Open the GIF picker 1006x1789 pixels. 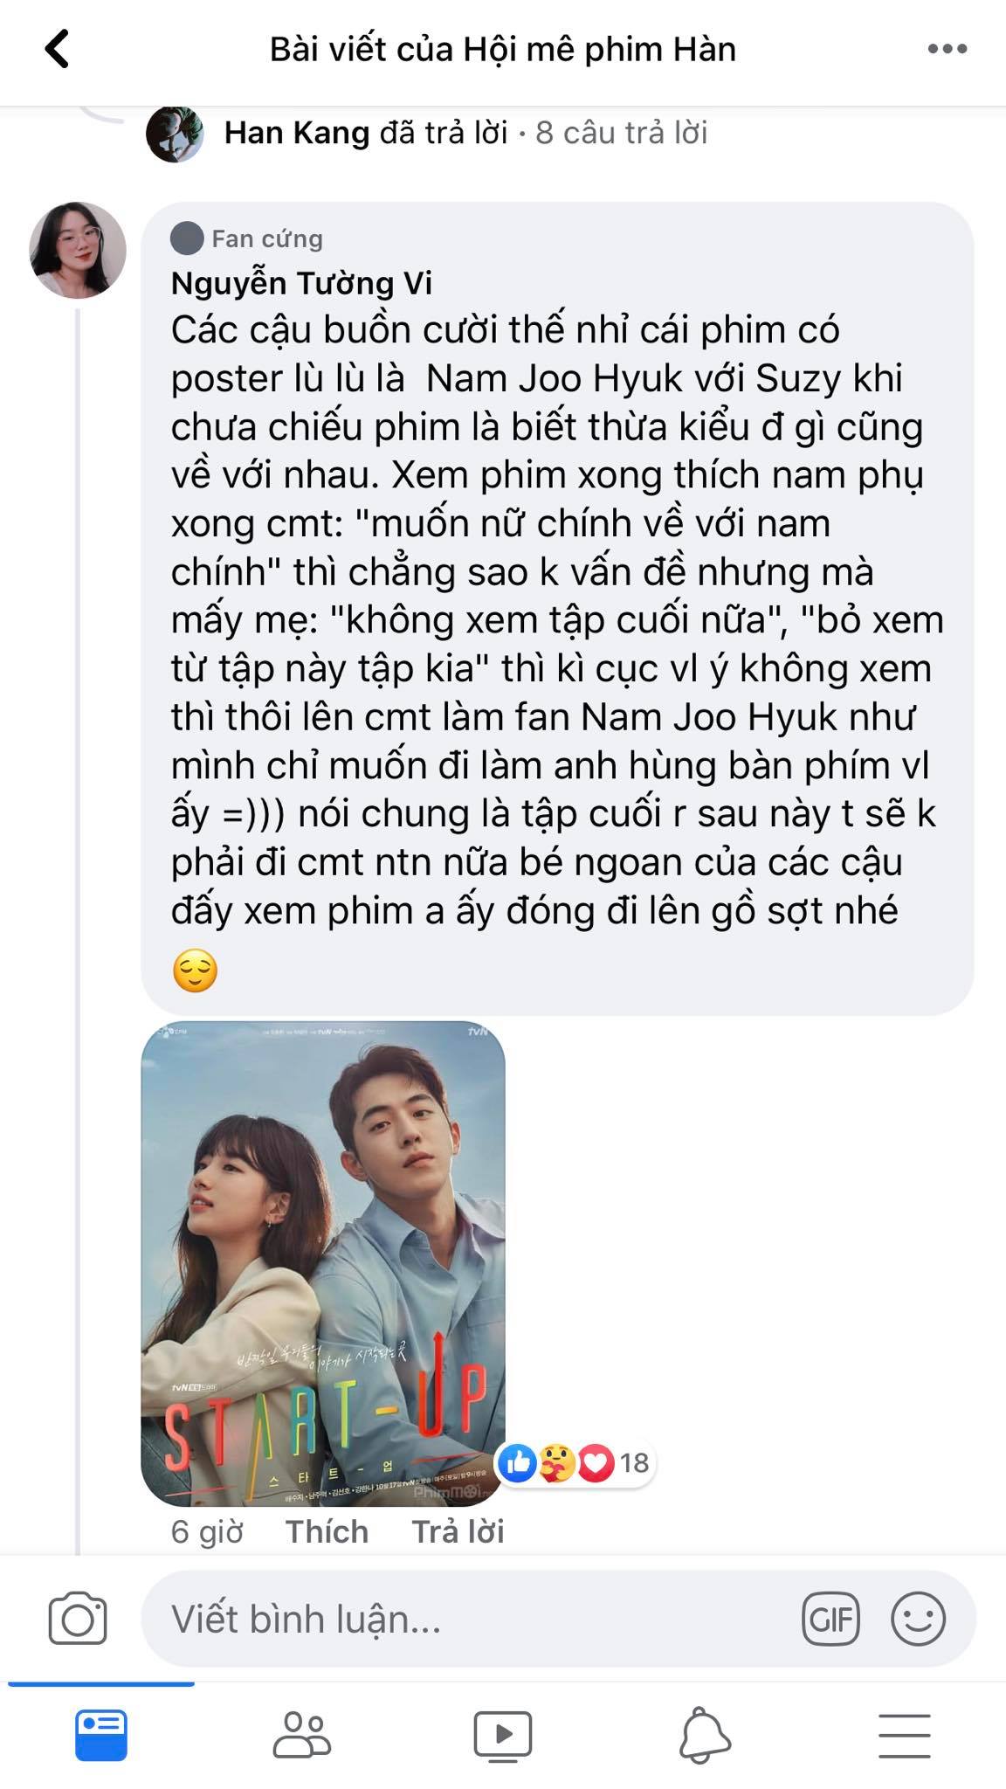tap(830, 1620)
